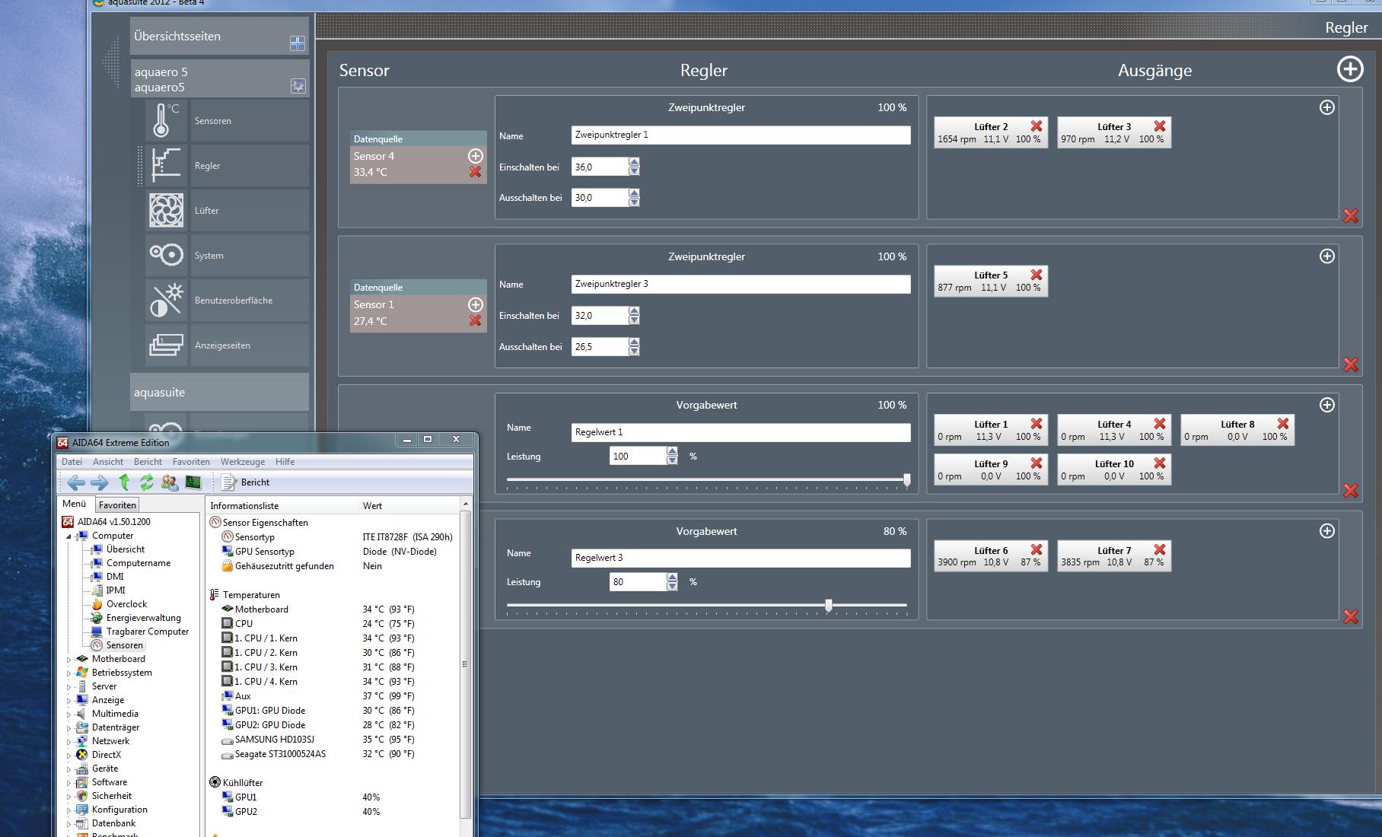Expand the Motherboard tree node

(x=69, y=660)
